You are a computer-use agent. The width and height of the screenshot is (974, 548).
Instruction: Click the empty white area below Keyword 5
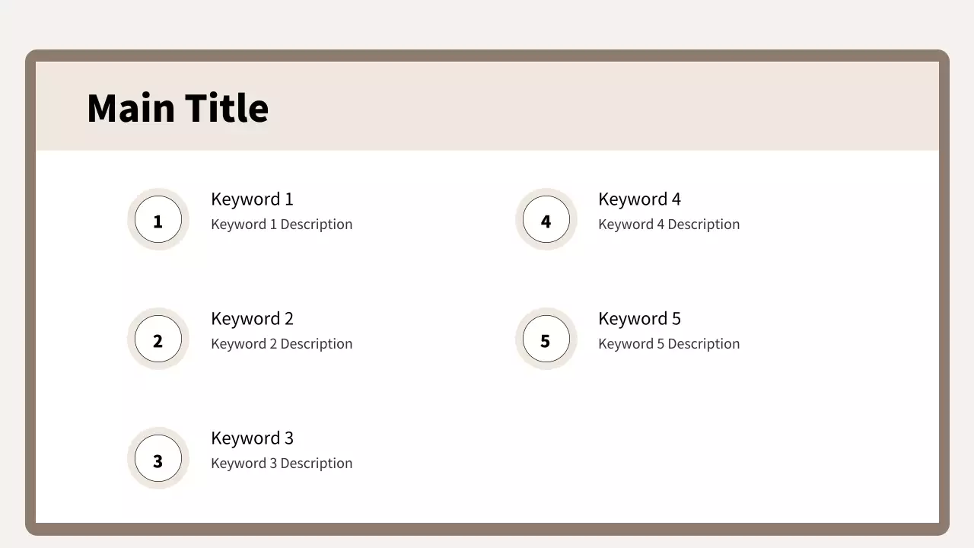click(x=670, y=449)
